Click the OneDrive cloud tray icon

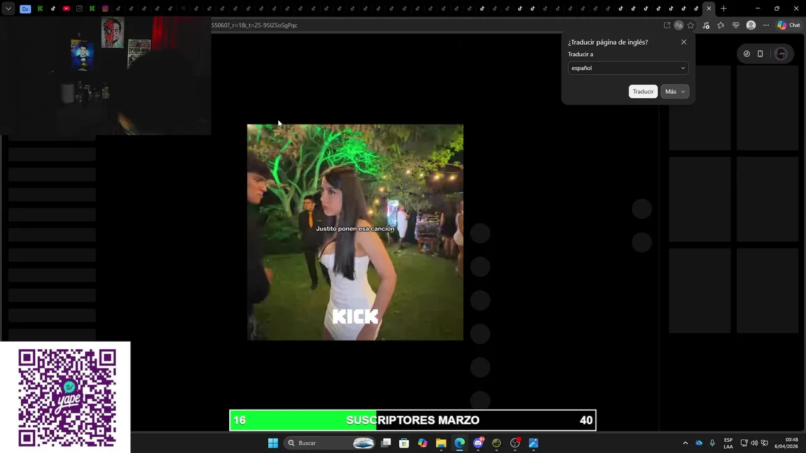[x=699, y=443]
